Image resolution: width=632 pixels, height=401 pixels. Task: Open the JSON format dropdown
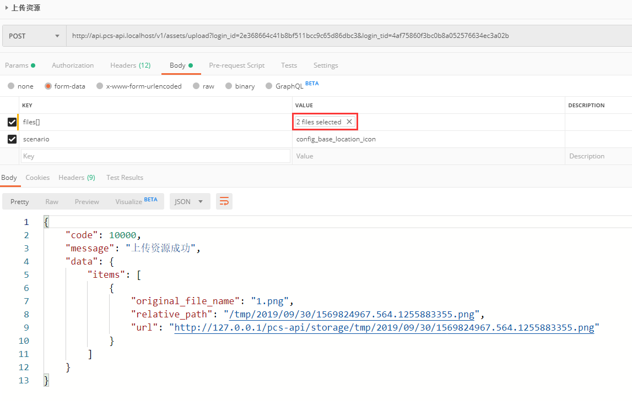(189, 201)
